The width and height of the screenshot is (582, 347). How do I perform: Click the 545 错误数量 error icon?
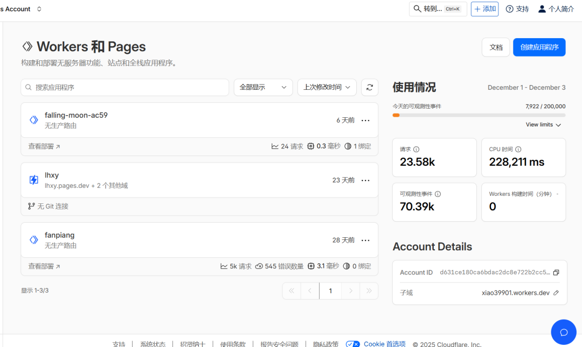[259, 266]
